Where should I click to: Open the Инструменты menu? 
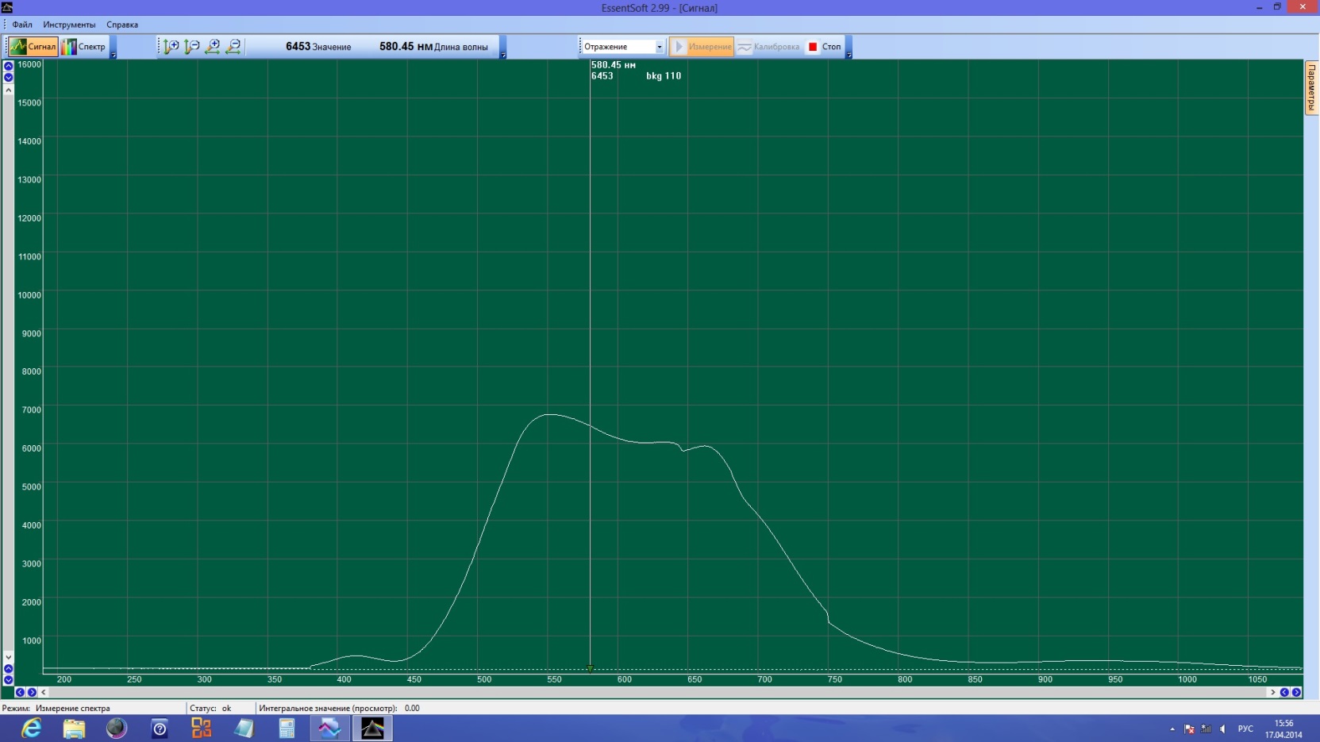(x=69, y=25)
